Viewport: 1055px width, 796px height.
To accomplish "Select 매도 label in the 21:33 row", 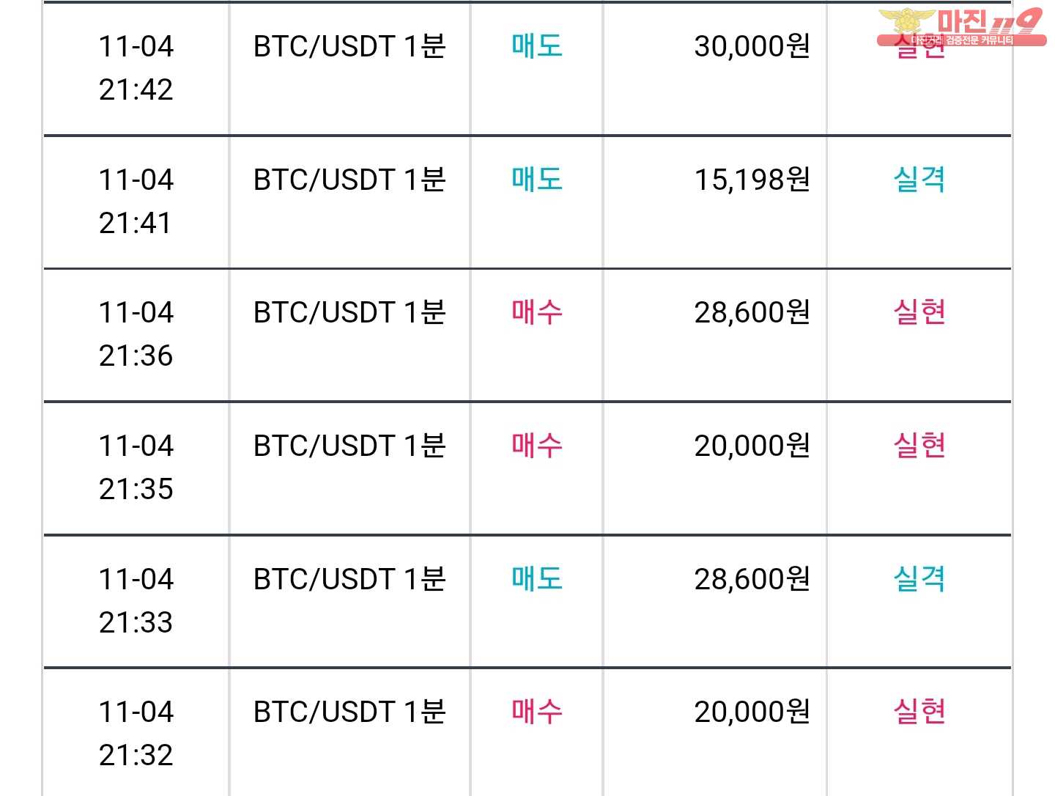I will pos(537,579).
